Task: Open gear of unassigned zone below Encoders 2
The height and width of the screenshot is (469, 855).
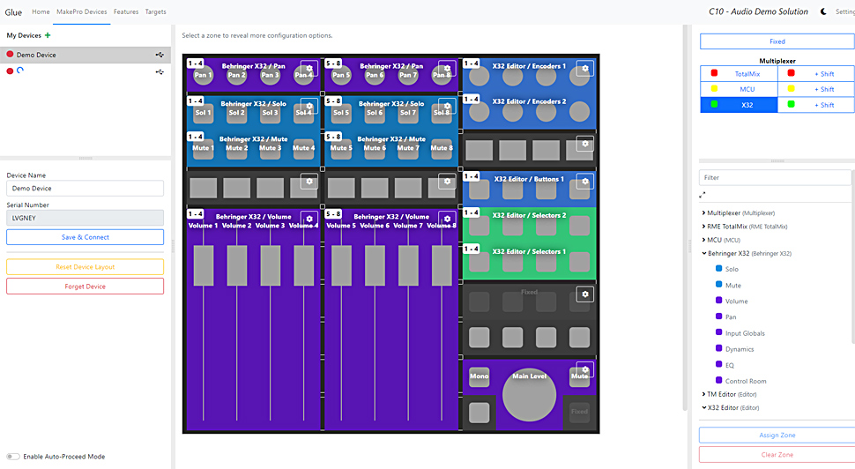Action: click(x=585, y=144)
